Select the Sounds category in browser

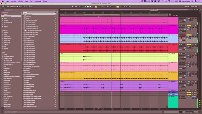[6, 32]
